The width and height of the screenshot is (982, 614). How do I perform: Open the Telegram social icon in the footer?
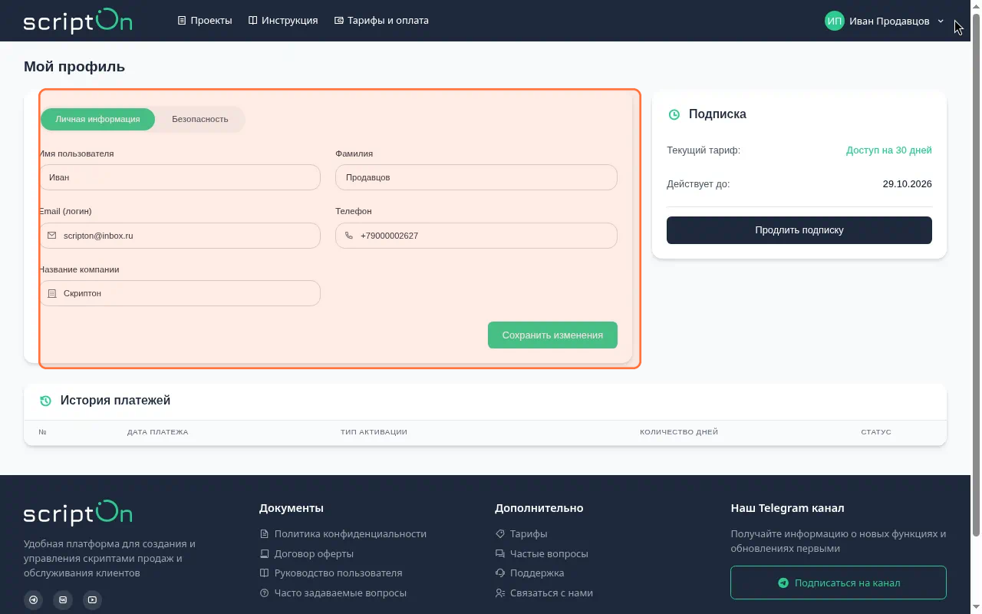[33, 600]
